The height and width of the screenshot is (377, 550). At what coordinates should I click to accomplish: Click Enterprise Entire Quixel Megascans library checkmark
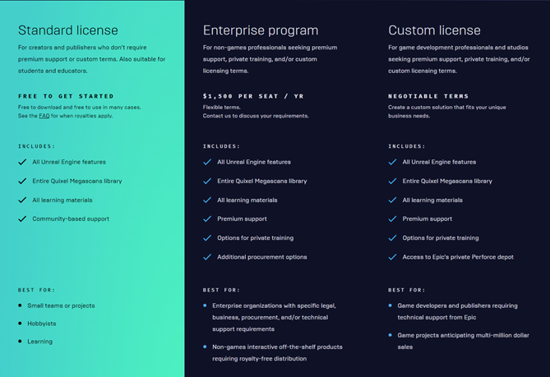(x=207, y=182)
